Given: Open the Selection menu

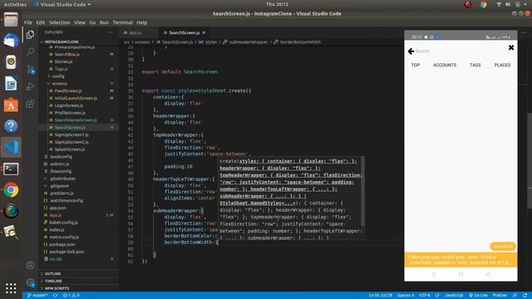Looking at the screenshot, I should [x=59, y=22].
